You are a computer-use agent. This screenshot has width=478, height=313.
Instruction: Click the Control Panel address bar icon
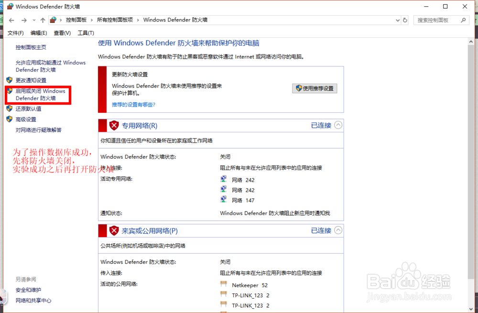tap(53, 20)
